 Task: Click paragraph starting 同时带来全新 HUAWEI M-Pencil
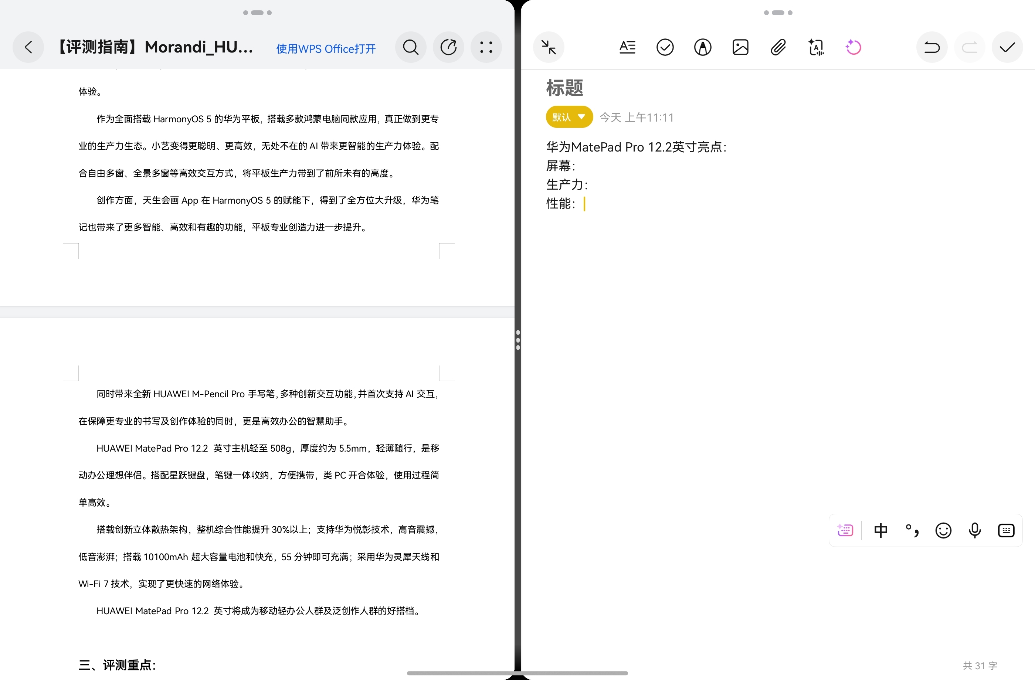[x=258, y=407]
